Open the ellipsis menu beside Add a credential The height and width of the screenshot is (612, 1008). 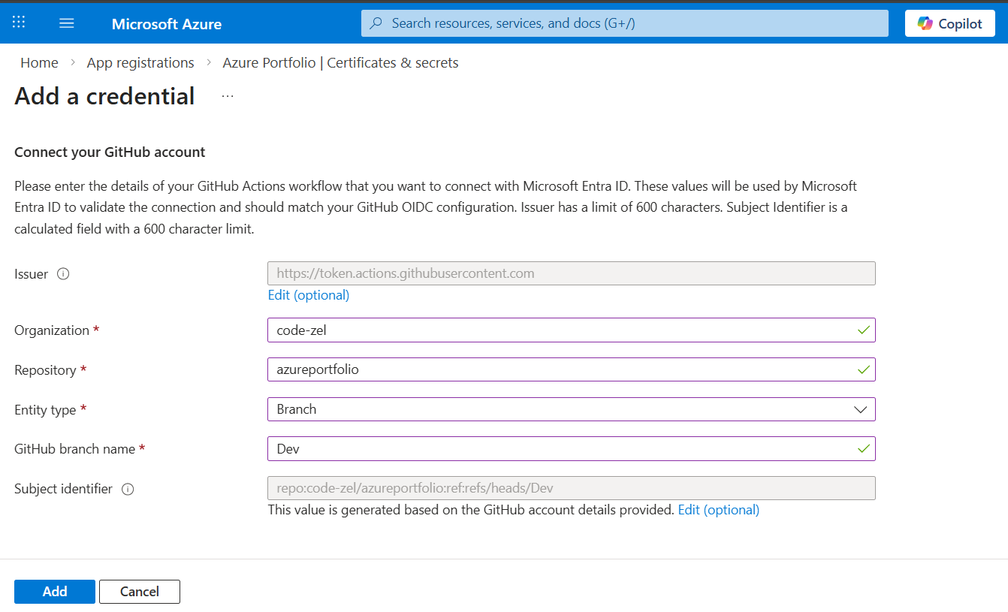click(226, 95)
